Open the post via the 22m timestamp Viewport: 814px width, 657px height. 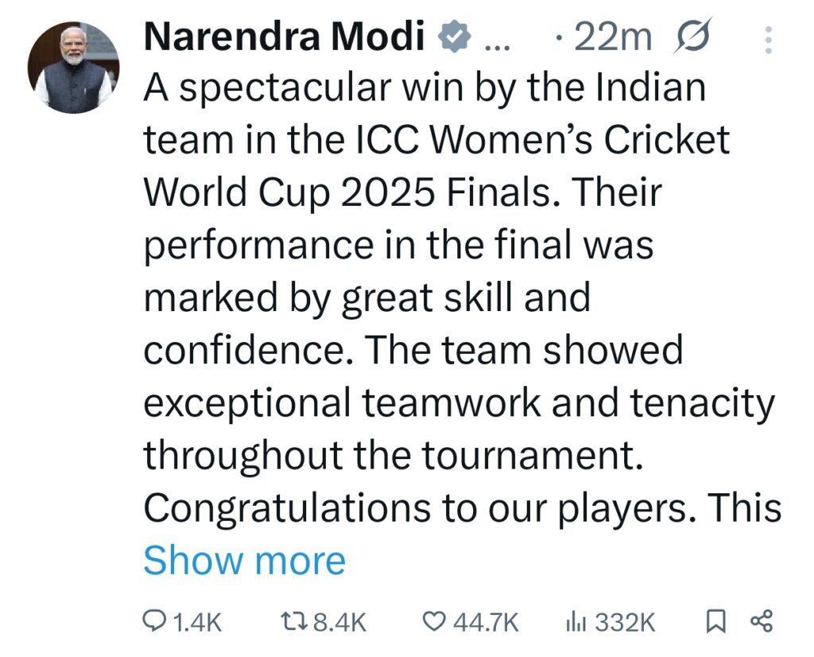click(612, 37)
